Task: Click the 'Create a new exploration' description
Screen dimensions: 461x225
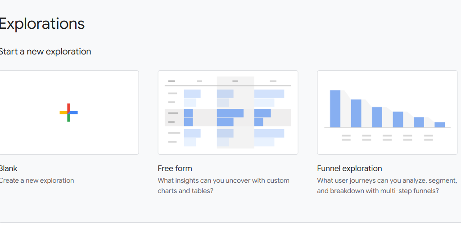Action: 37,180
